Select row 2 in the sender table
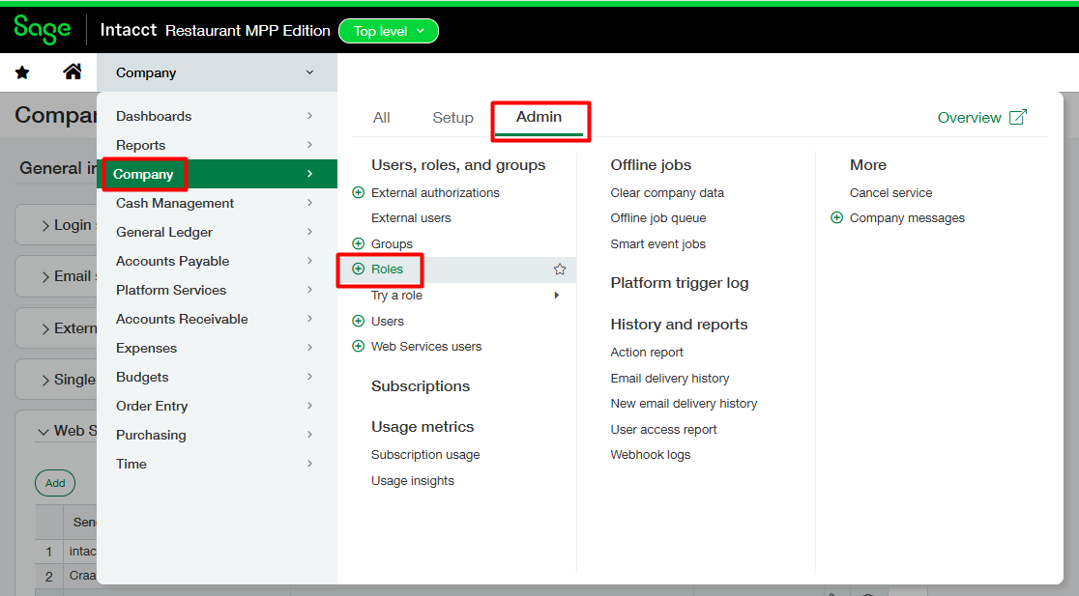The height and width of the screenshot is (596, 1079). pos(49,576)
